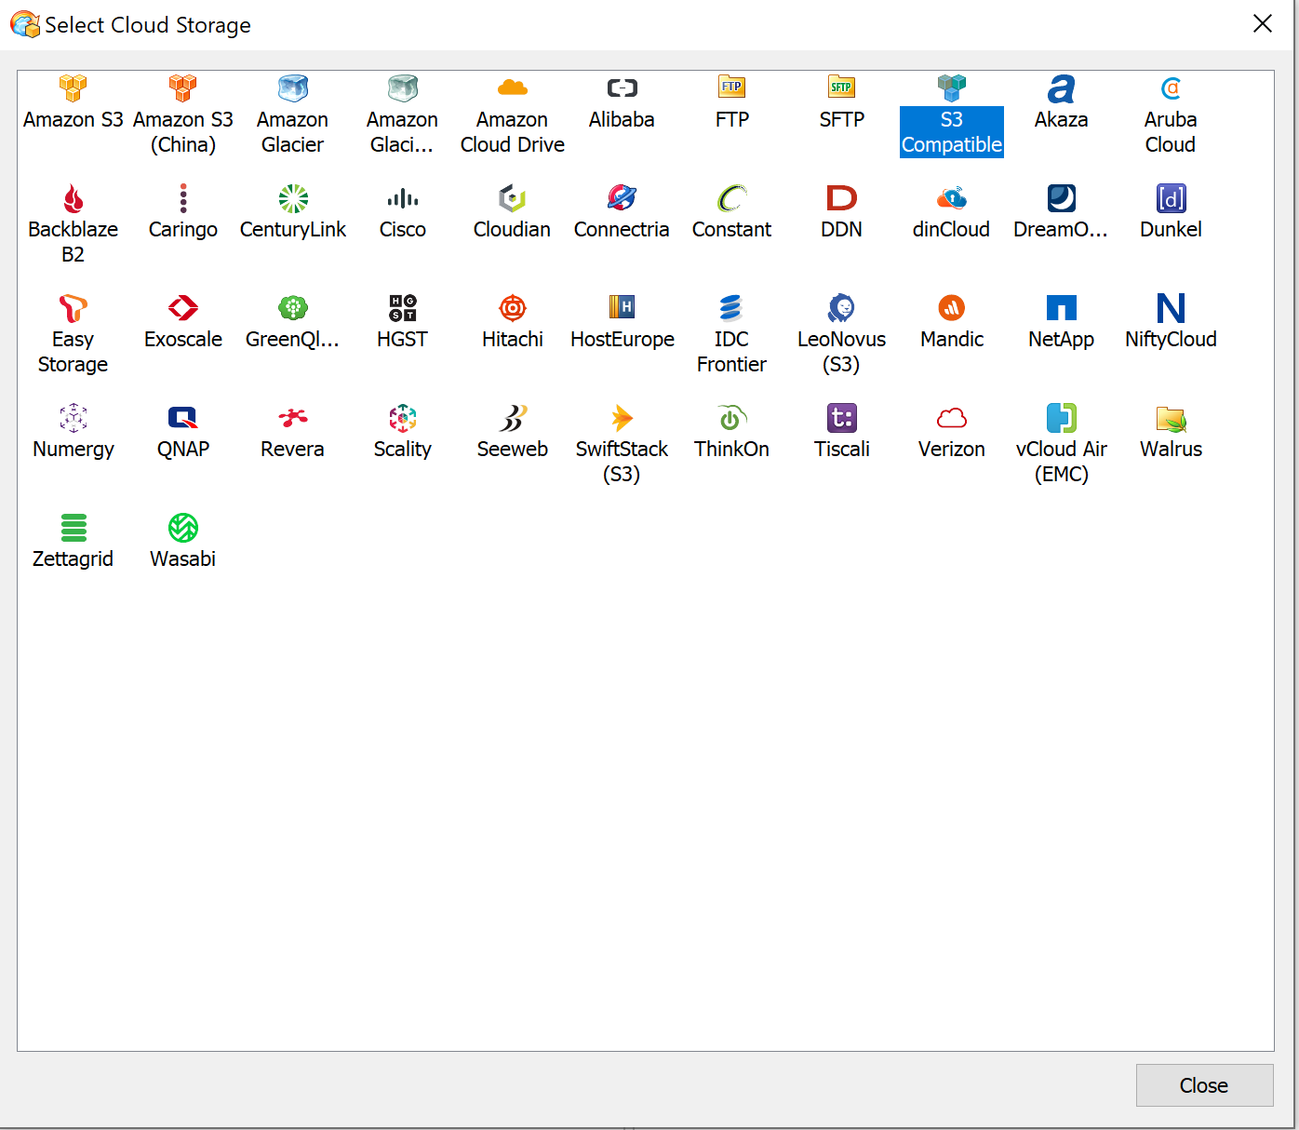Select the Caringo icon
This screenshot has height=1130, width=1299.
pos(182,198)
